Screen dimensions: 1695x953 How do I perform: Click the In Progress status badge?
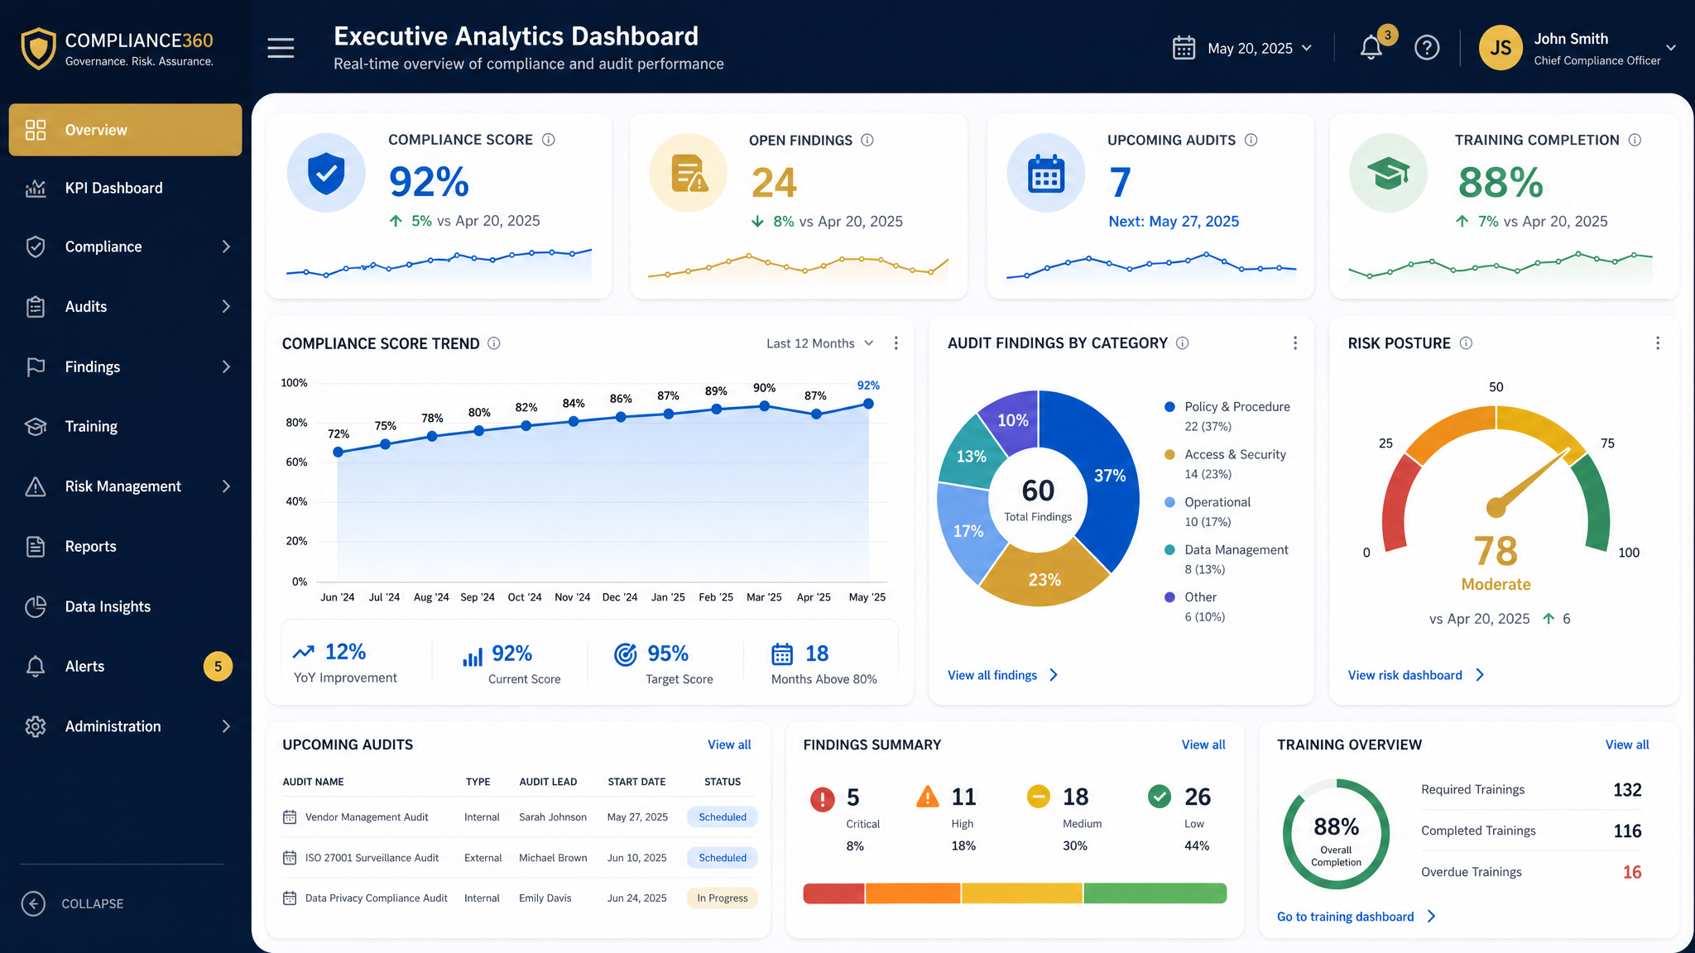click(x=722, y=898)
